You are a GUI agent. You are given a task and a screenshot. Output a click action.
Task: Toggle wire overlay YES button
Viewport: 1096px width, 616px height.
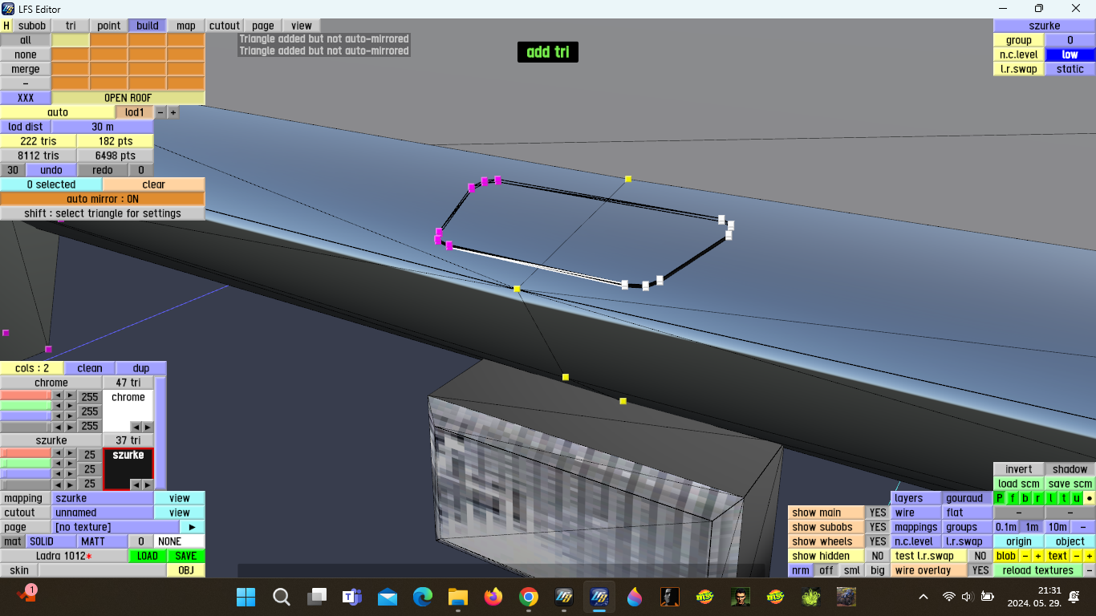[x=980, y=570]
